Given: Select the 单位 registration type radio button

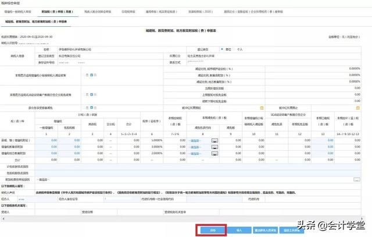Looking at the screenshot, I should (x=223, y=50).
